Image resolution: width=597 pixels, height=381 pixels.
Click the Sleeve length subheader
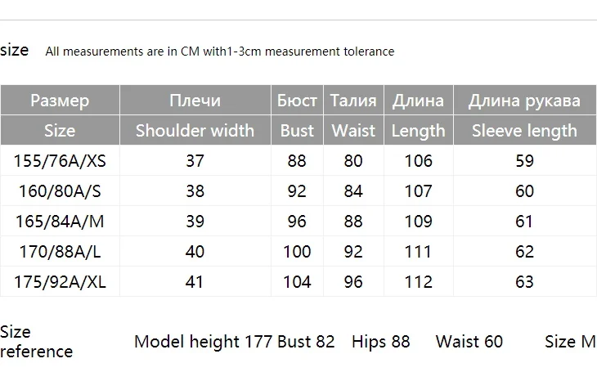coord(524,131)
